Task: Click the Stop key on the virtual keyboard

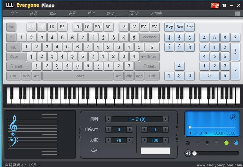Action: (x=190, y=27)
